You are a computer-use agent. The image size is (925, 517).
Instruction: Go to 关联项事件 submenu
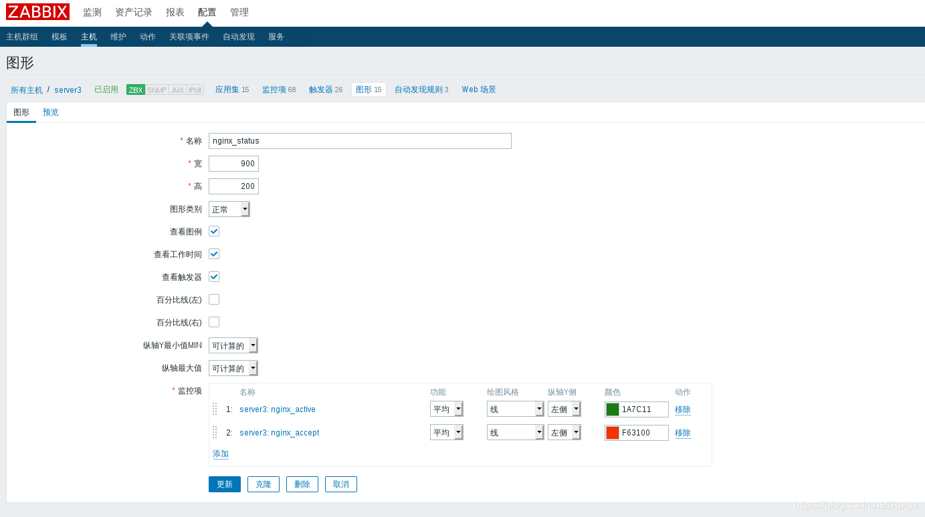(189, 37)
